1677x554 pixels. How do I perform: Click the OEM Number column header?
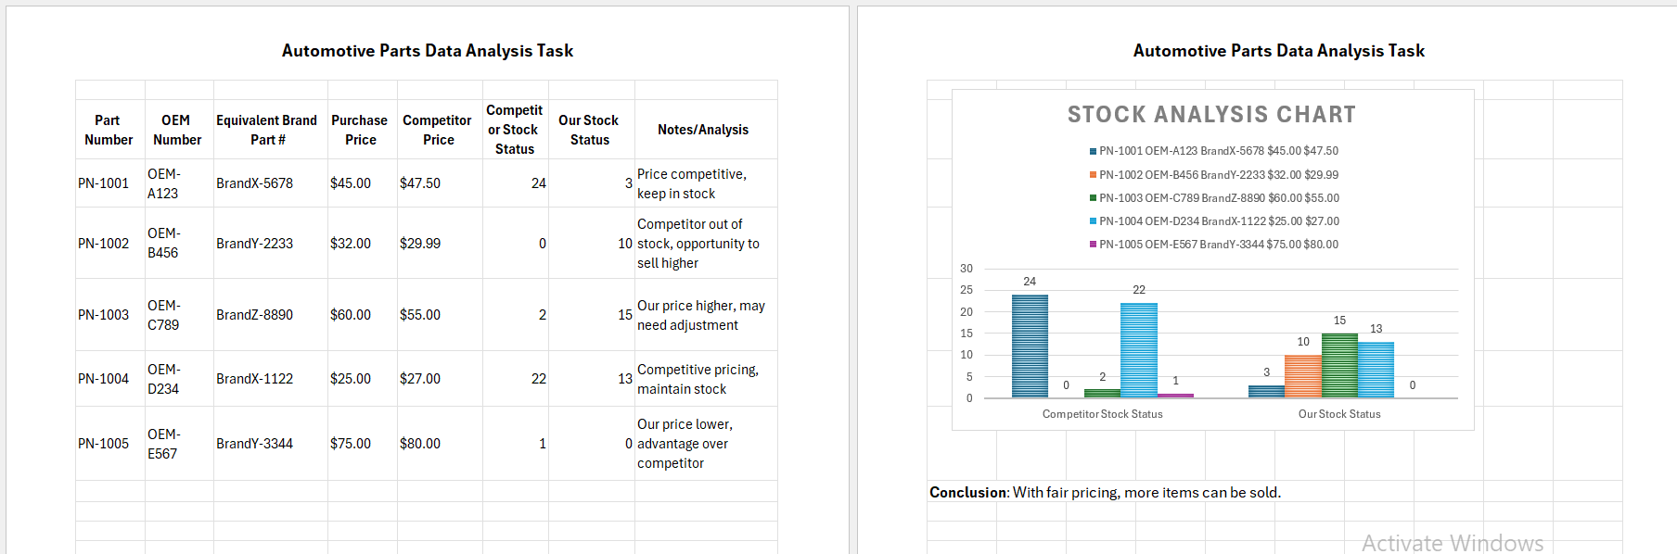click(176, 130)
